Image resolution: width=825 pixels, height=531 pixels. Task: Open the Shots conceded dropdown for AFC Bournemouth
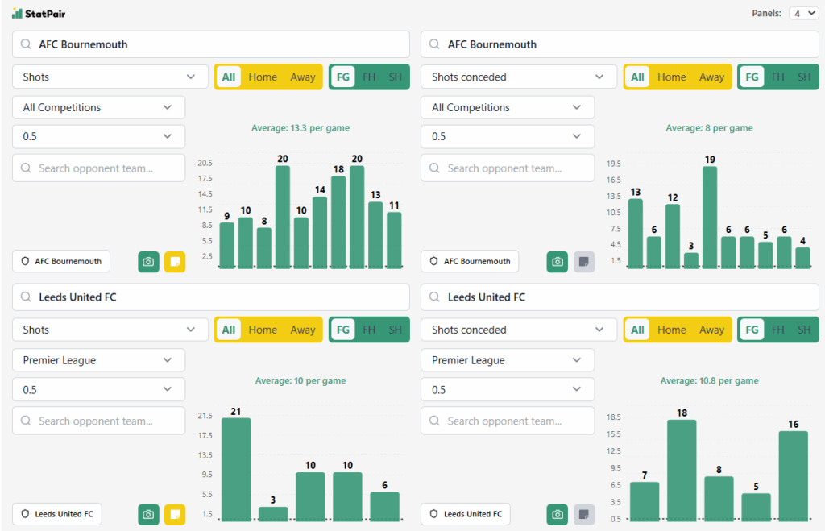(519, 77)
